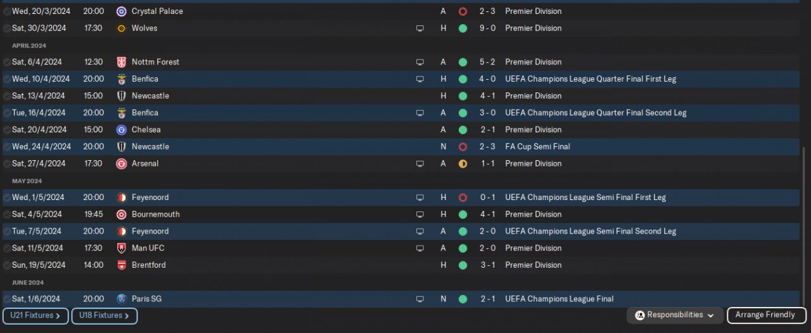Screen dimensions: 811x333
Task: Click checkmark beside 1/5/2024 Feyenoord fixture
Action: [x=6, y=198]
